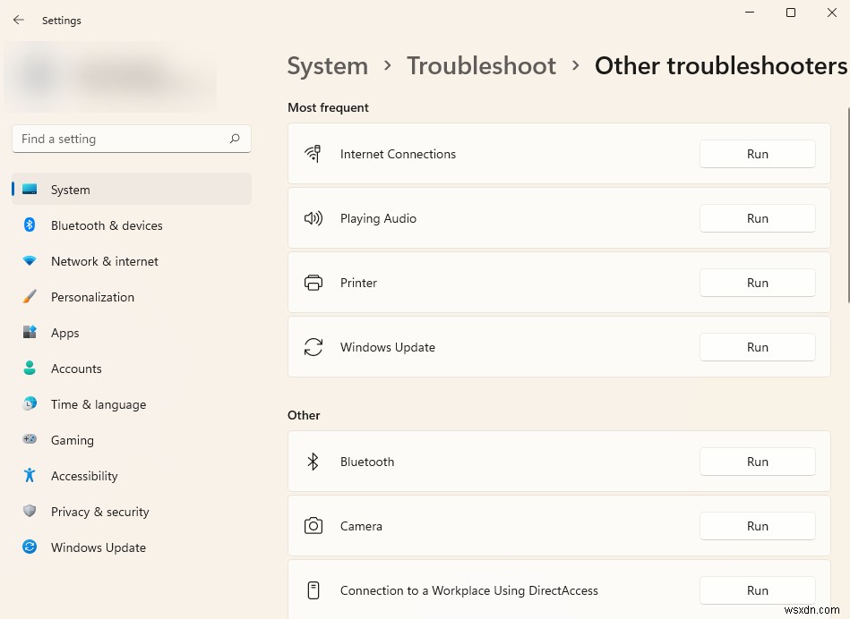The image size is (850, 619).
Task: Click the Internet Connections wifi icon
Action: [x=313, y=153]
